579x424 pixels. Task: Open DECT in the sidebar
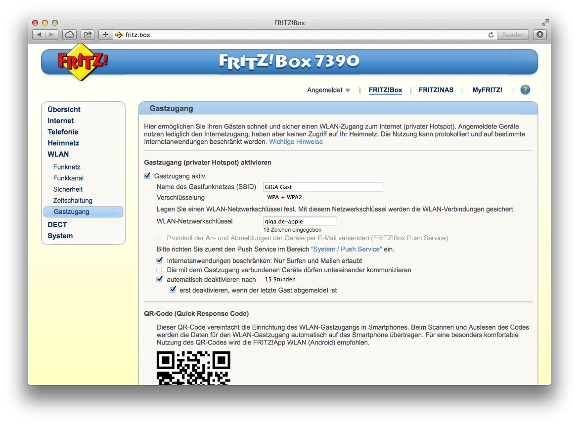(x=57, y=224)
